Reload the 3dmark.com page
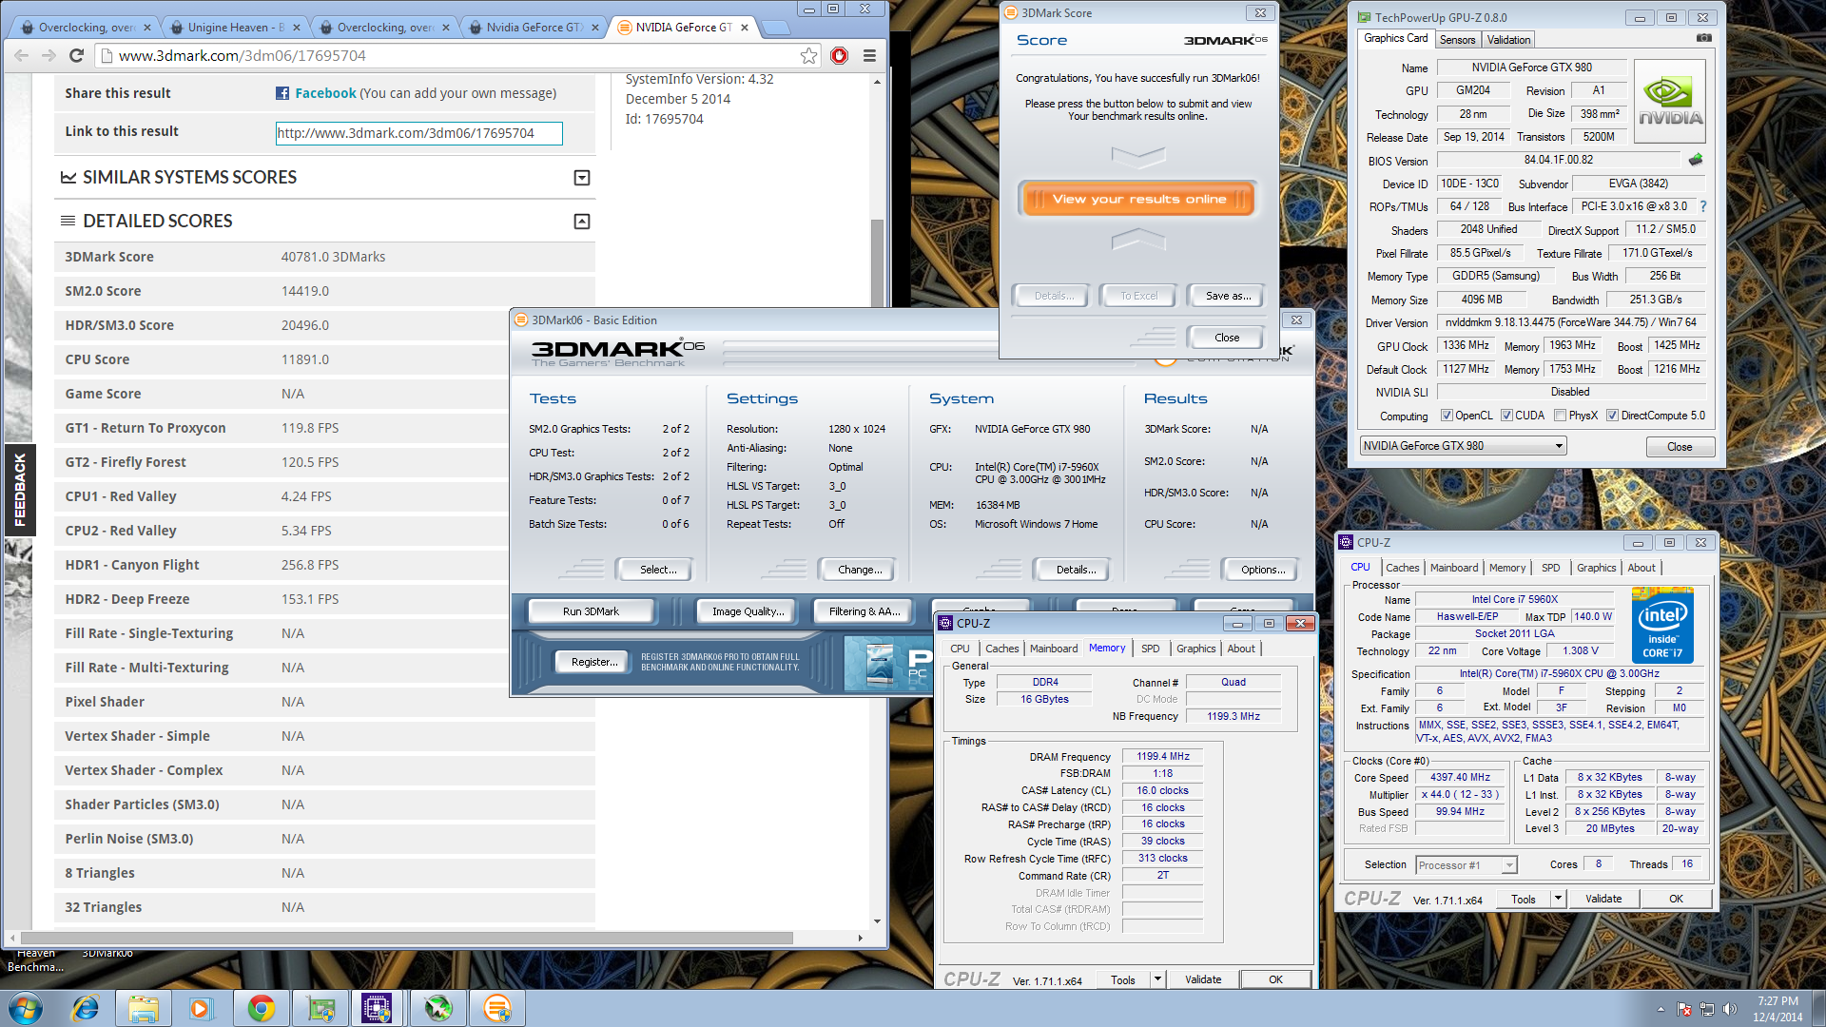1826x1027 pixels. coord(77,56)
